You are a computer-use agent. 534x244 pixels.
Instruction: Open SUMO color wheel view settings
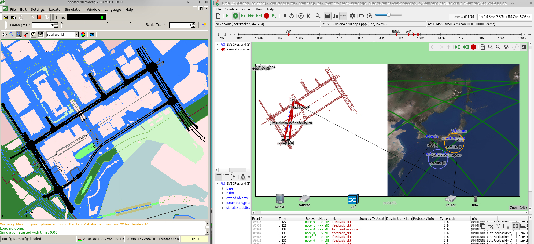tap(83, 35)
